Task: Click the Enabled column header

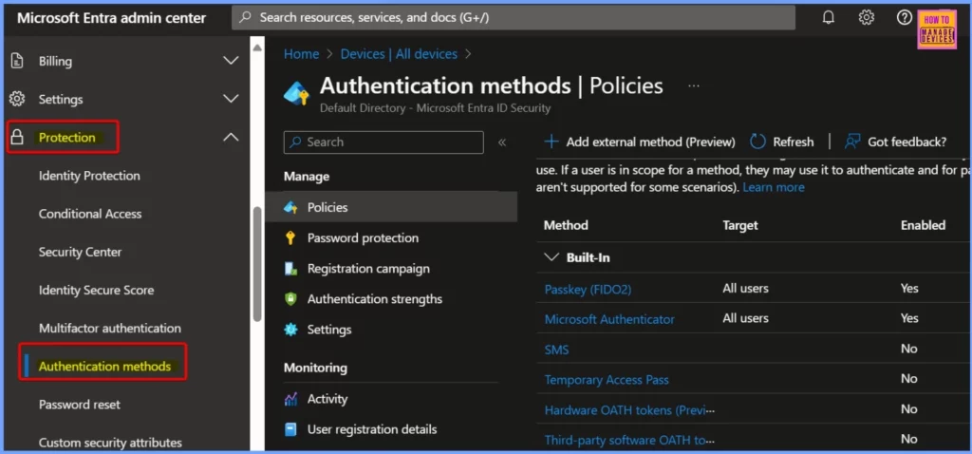Action: [923, 225]
